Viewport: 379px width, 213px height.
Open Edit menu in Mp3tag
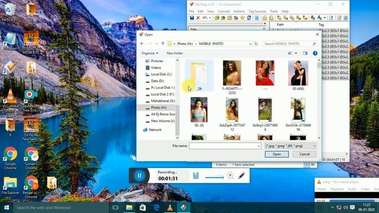coord(201,11)
